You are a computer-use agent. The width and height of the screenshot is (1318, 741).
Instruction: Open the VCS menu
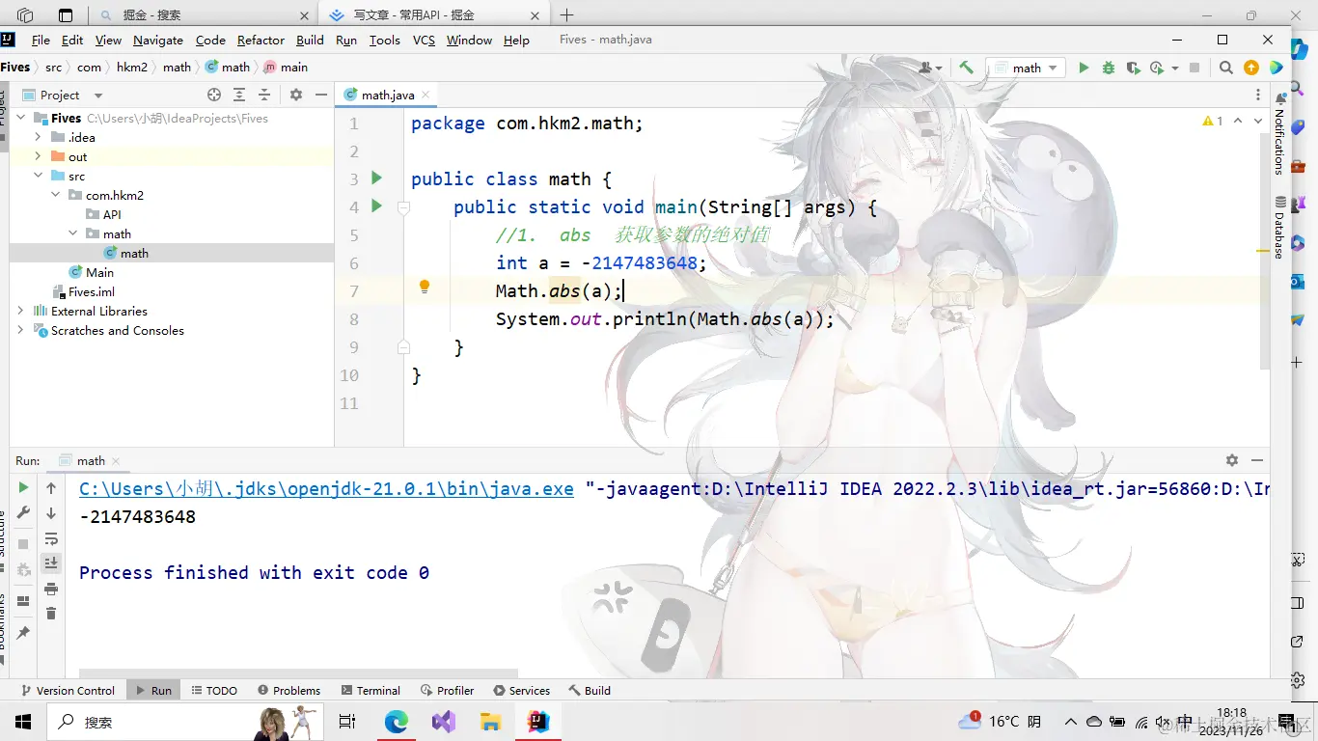pos(424,40)
